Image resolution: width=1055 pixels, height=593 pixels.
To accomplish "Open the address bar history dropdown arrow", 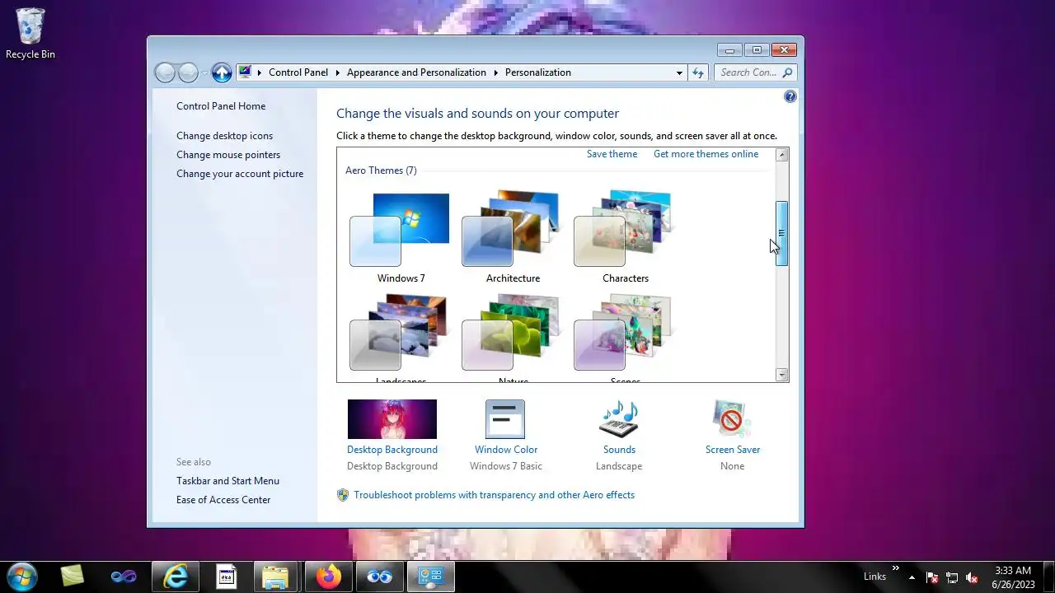I will tap(679, 72).
